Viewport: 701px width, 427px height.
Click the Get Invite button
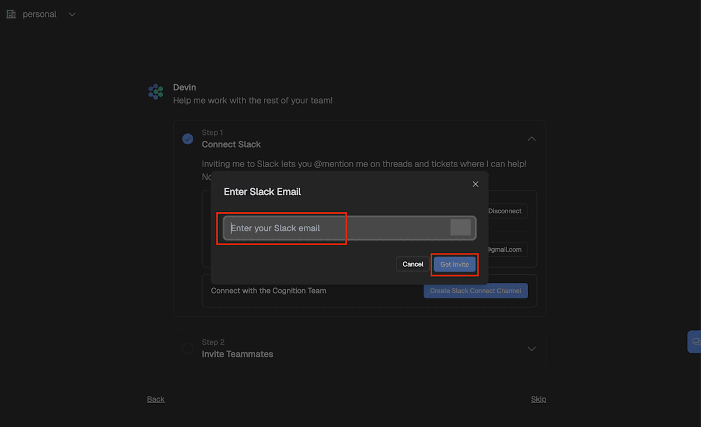tap(454, 265)
